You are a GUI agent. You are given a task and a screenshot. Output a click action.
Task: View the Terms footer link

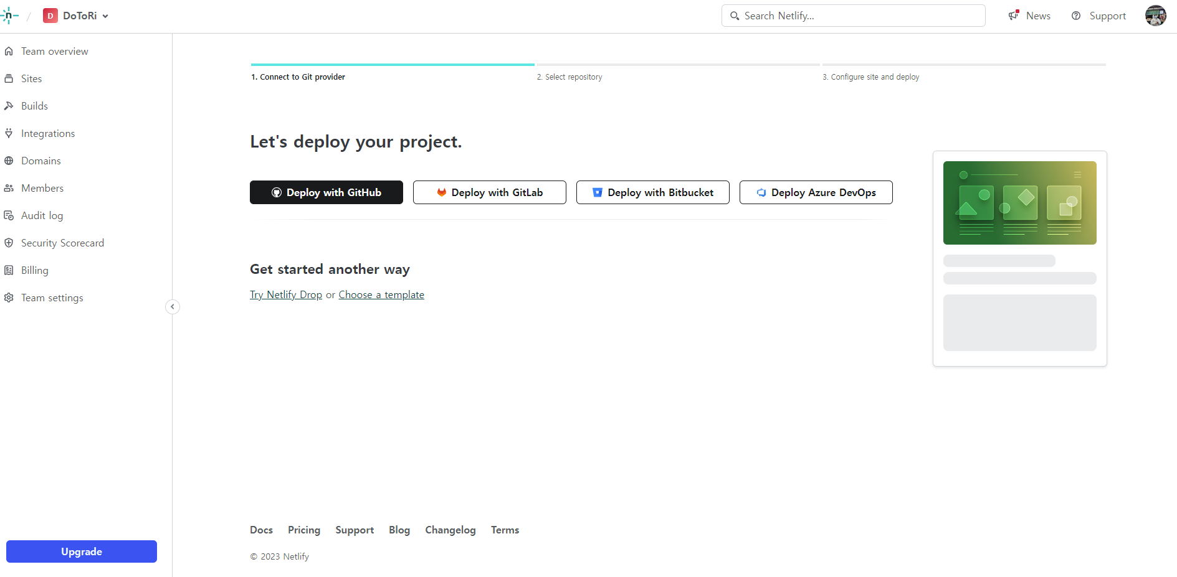click(x=505, y=530)
